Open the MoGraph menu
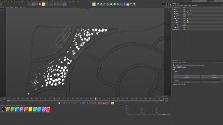The width and height of the screenshot is (223, 125). click(33, 1)
